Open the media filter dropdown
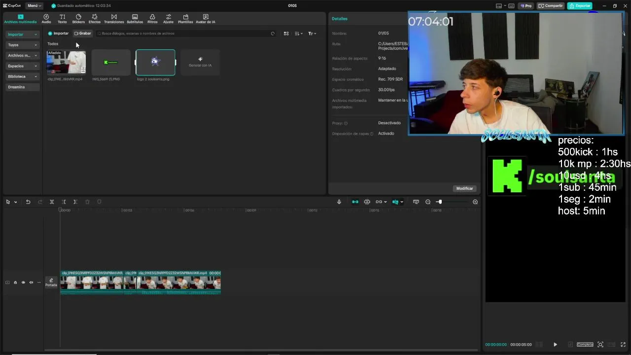This screenshot has width=631, height=355. 312,34
